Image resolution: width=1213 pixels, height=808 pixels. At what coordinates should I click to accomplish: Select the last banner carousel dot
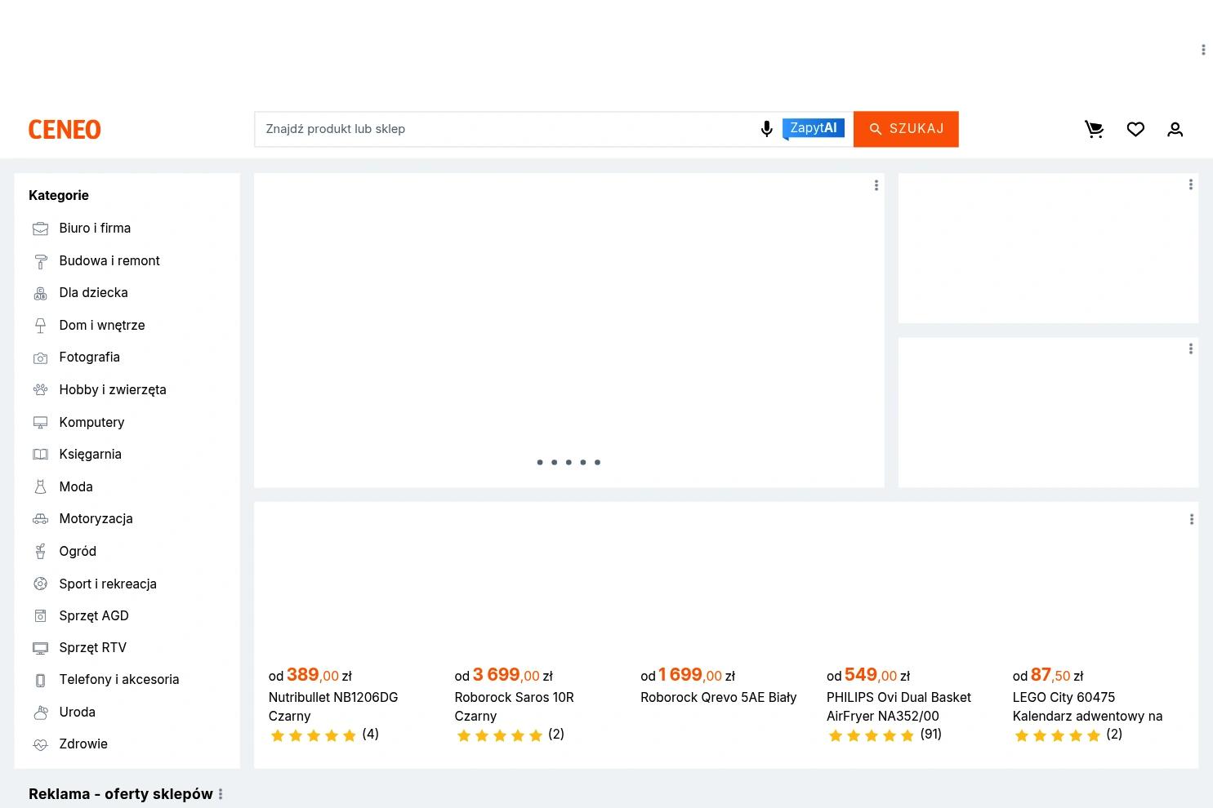pos(597,462)
